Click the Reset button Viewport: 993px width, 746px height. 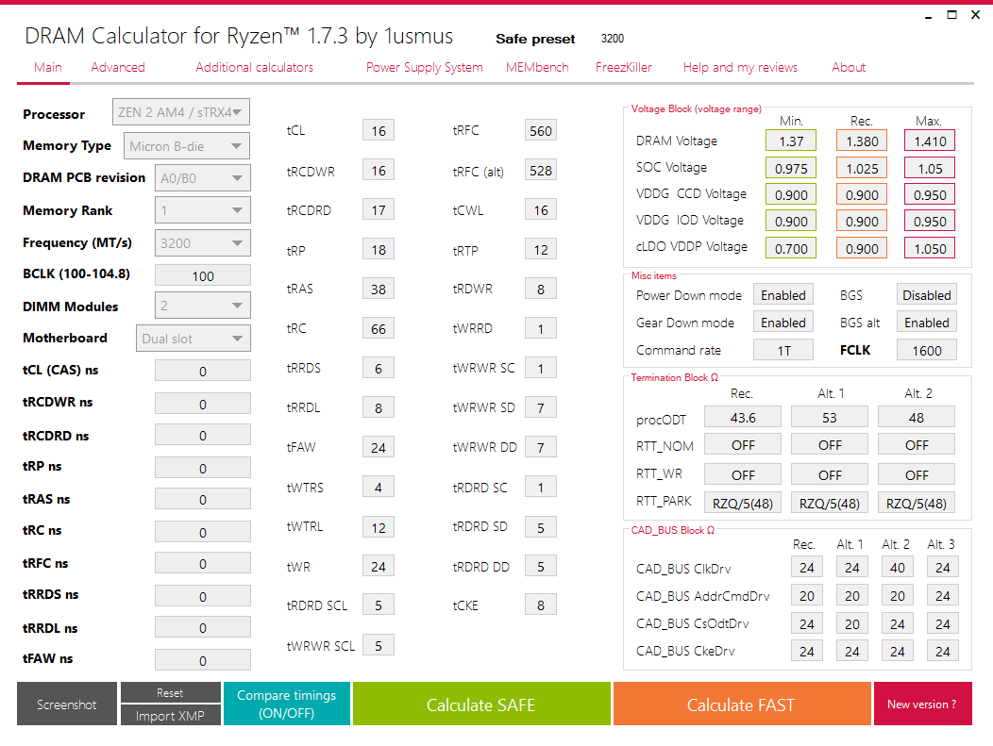coord(170,693)
